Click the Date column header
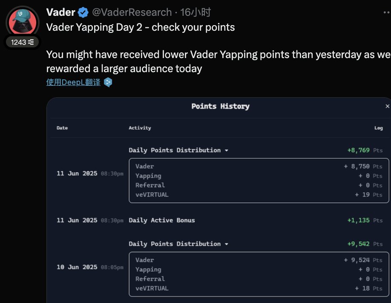Image resolution: width=391 pixels, height=303 pixels. click(62, 128)
